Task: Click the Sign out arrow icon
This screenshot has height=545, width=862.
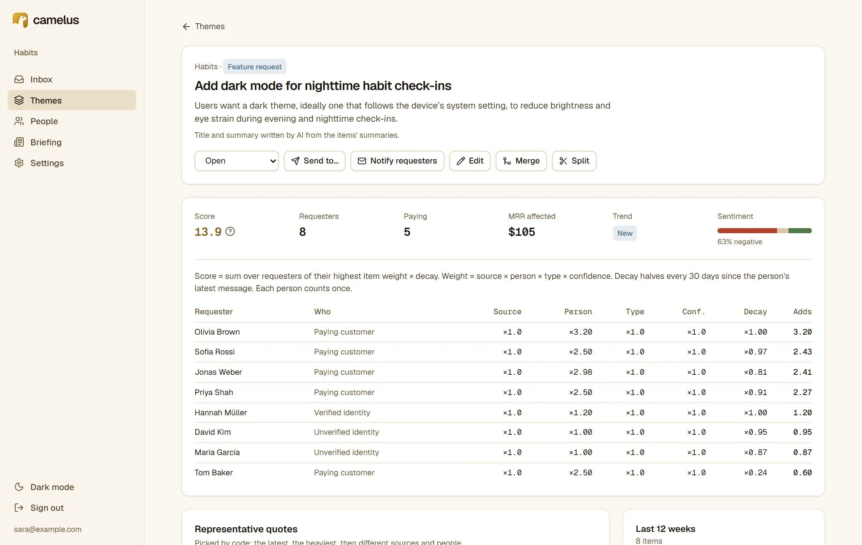Action: point(19,507)
